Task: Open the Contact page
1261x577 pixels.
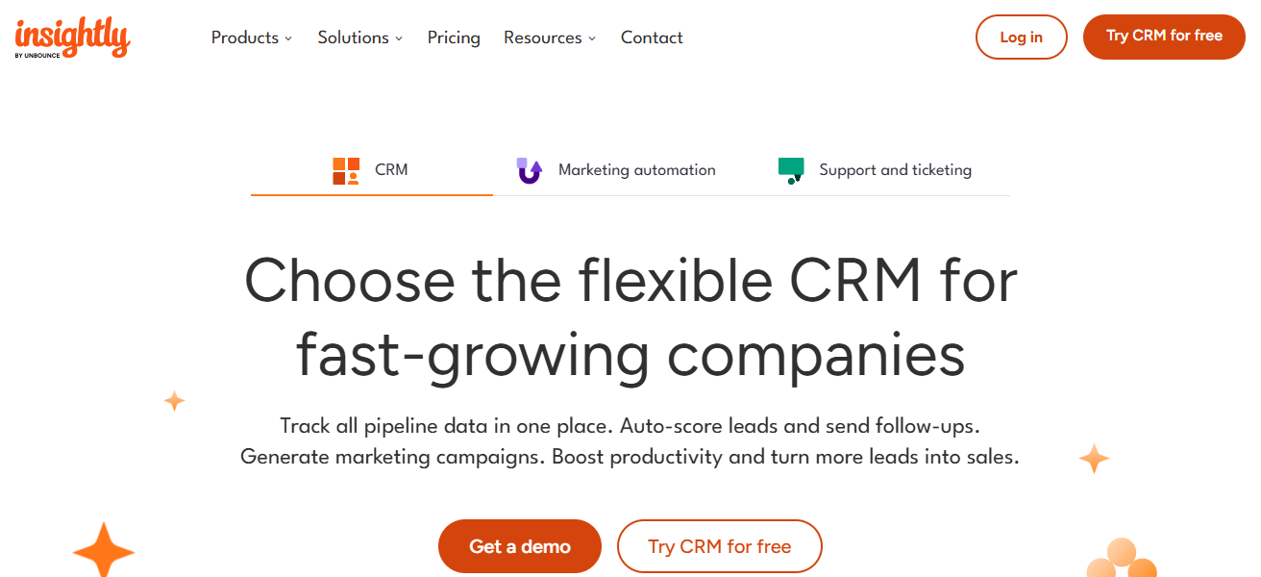Action: click(652, 38)
